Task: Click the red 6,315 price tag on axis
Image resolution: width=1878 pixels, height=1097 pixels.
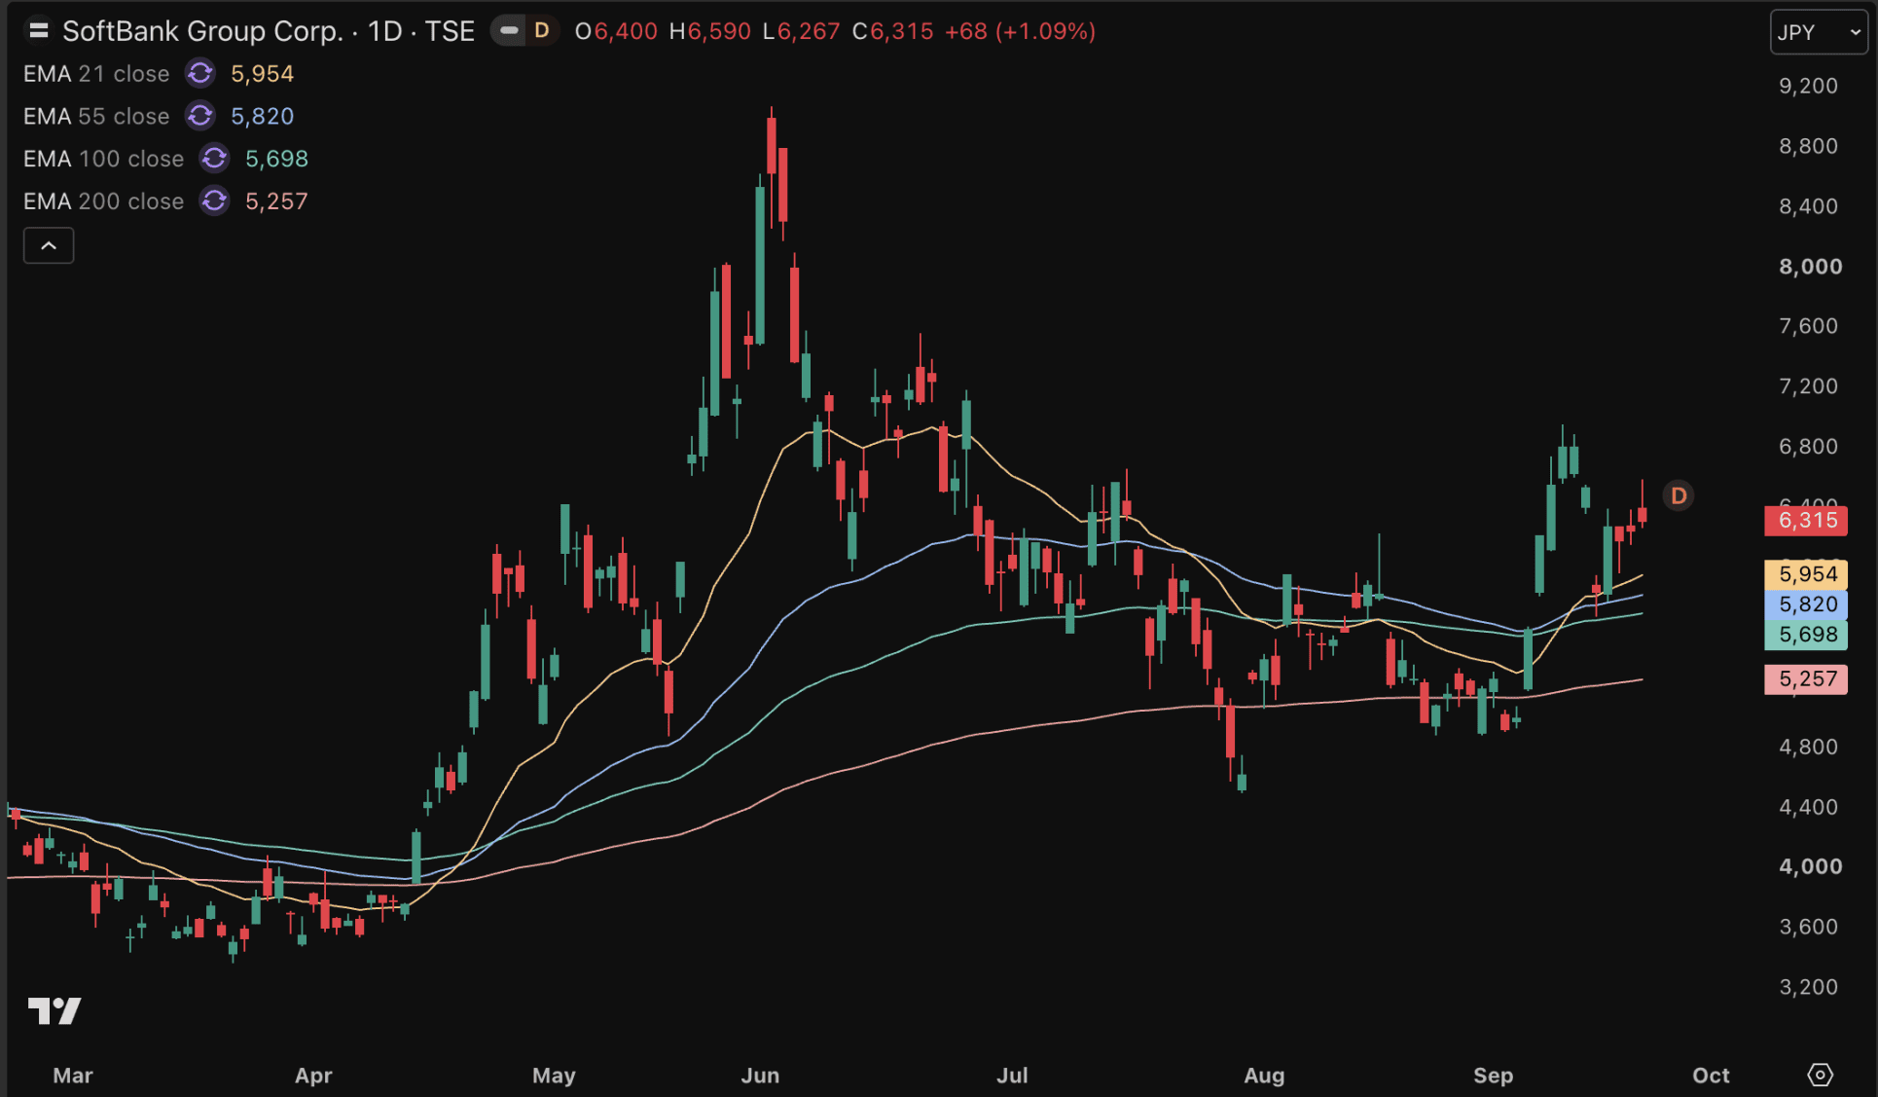Action: pyautogui.click(x=1806, y=521)
